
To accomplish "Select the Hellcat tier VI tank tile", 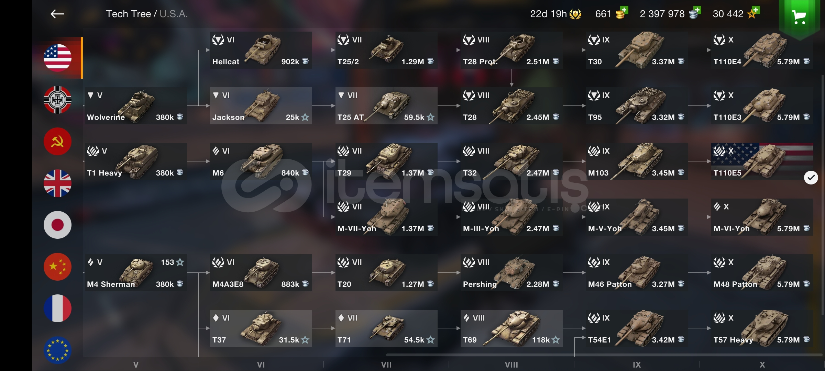I will (261, 50).
